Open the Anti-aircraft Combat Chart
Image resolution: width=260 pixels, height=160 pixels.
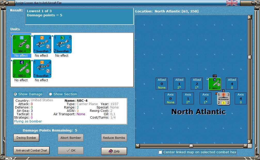point(31,150)
